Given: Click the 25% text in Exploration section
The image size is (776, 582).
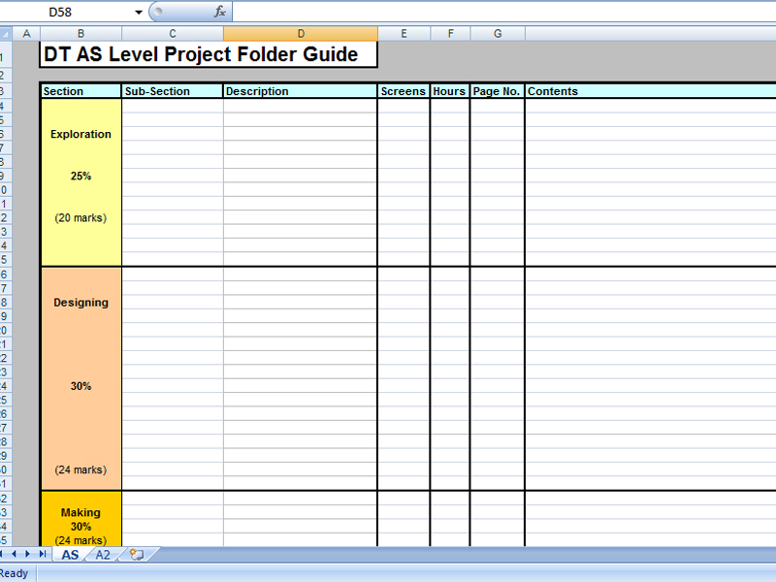Looking at the screenshot, I should (81, 177).
